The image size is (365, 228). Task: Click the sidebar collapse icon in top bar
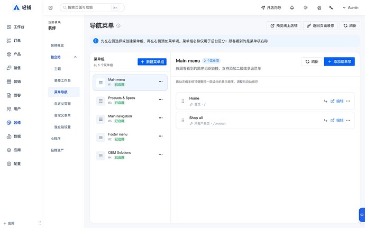[50, 8]
